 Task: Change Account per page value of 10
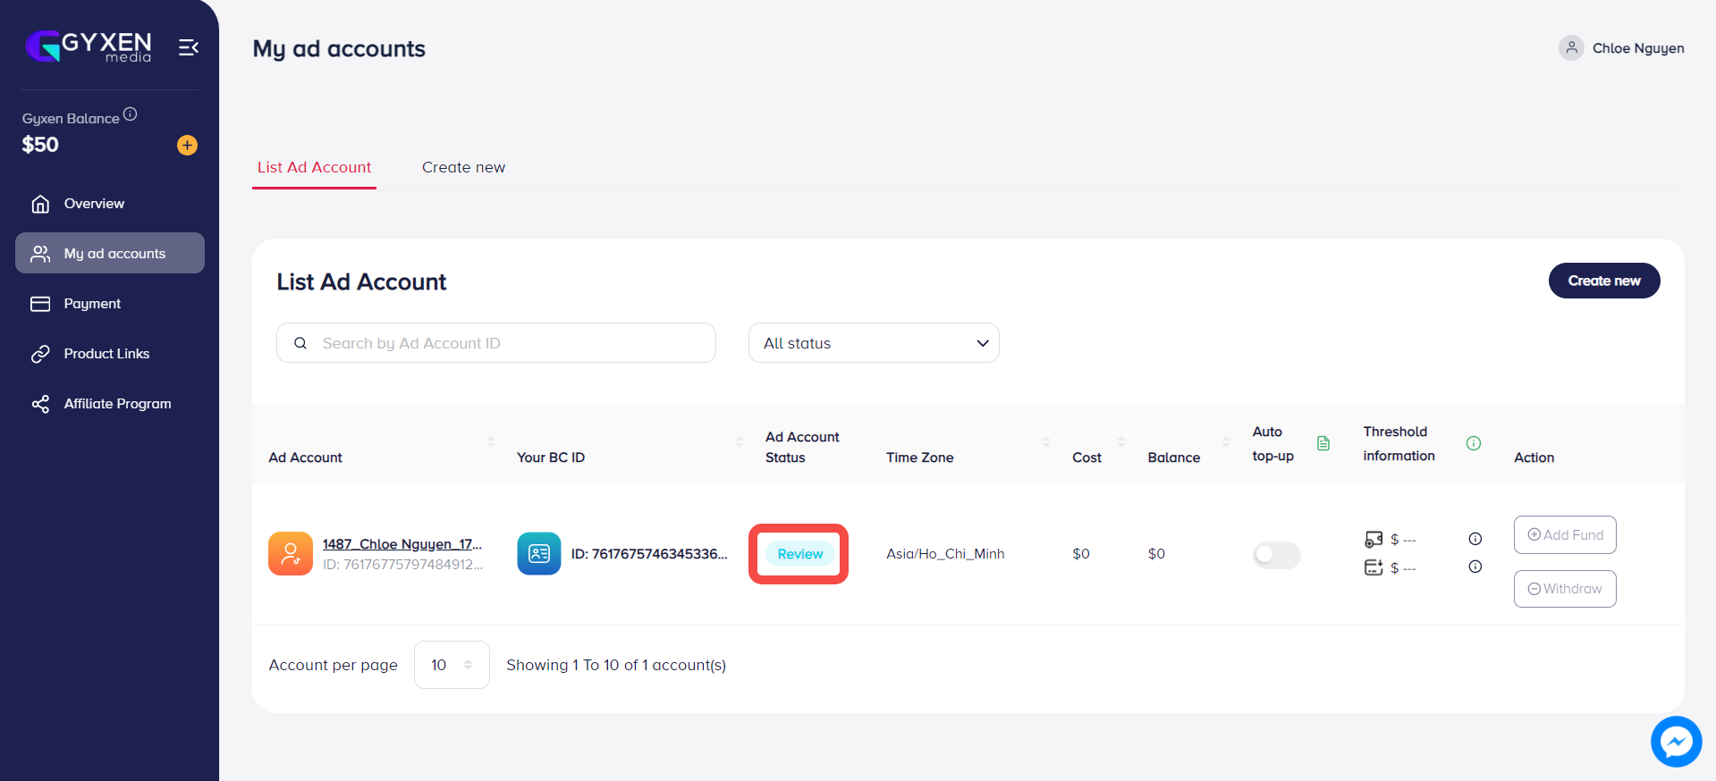click(452, 665)
